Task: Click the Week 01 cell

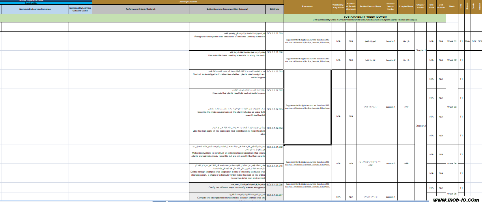Action: click(452, 41)
